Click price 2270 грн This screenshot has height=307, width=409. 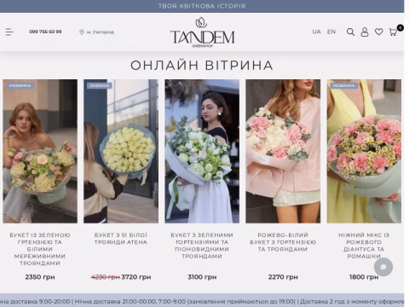[x=283, y=277]
